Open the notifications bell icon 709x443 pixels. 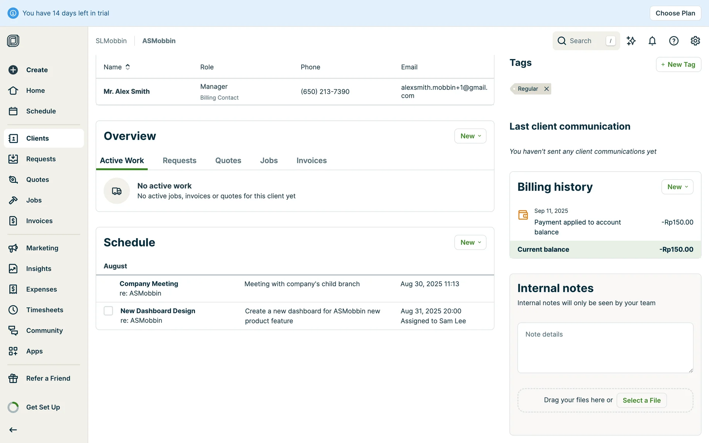[x=652, y=41]
